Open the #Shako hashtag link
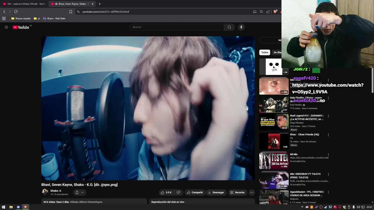Viewport: 374px width, 210px height. pos(74,202)
